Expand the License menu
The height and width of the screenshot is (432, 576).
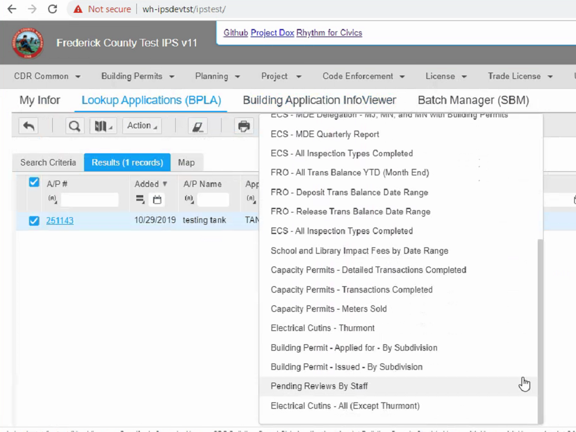click(x=446, y=77)
